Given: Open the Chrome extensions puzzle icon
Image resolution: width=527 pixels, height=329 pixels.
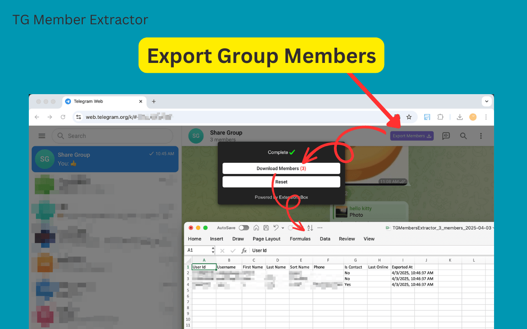Looking at the screenshot, I should pos(440,117).
